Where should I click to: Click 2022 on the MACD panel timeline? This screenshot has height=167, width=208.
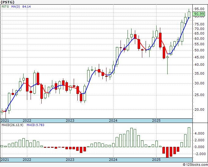click(27, 160)
